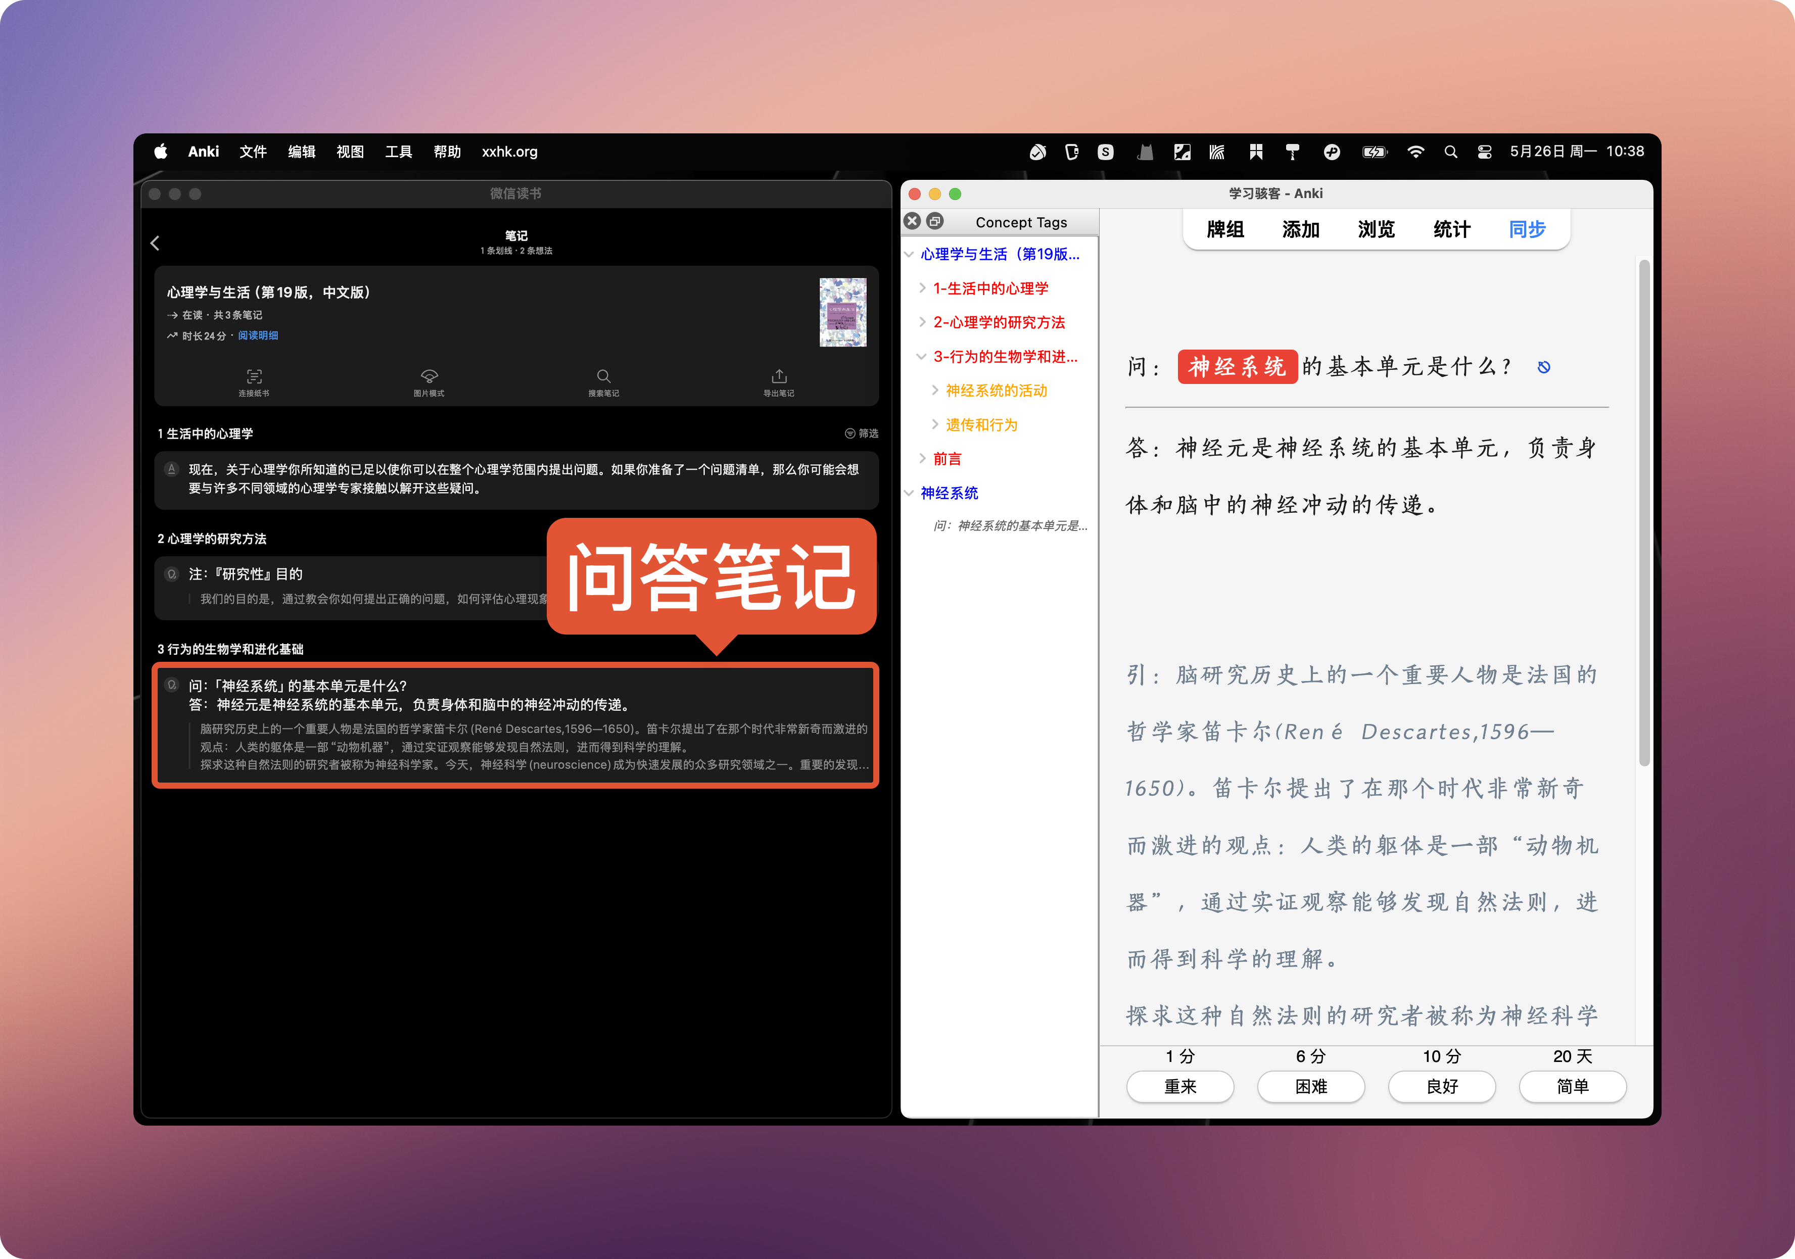Open 搜索笔记 magnifier icon
The width and height of the screenshot is (1795, 1259).
tap(603, 377)
